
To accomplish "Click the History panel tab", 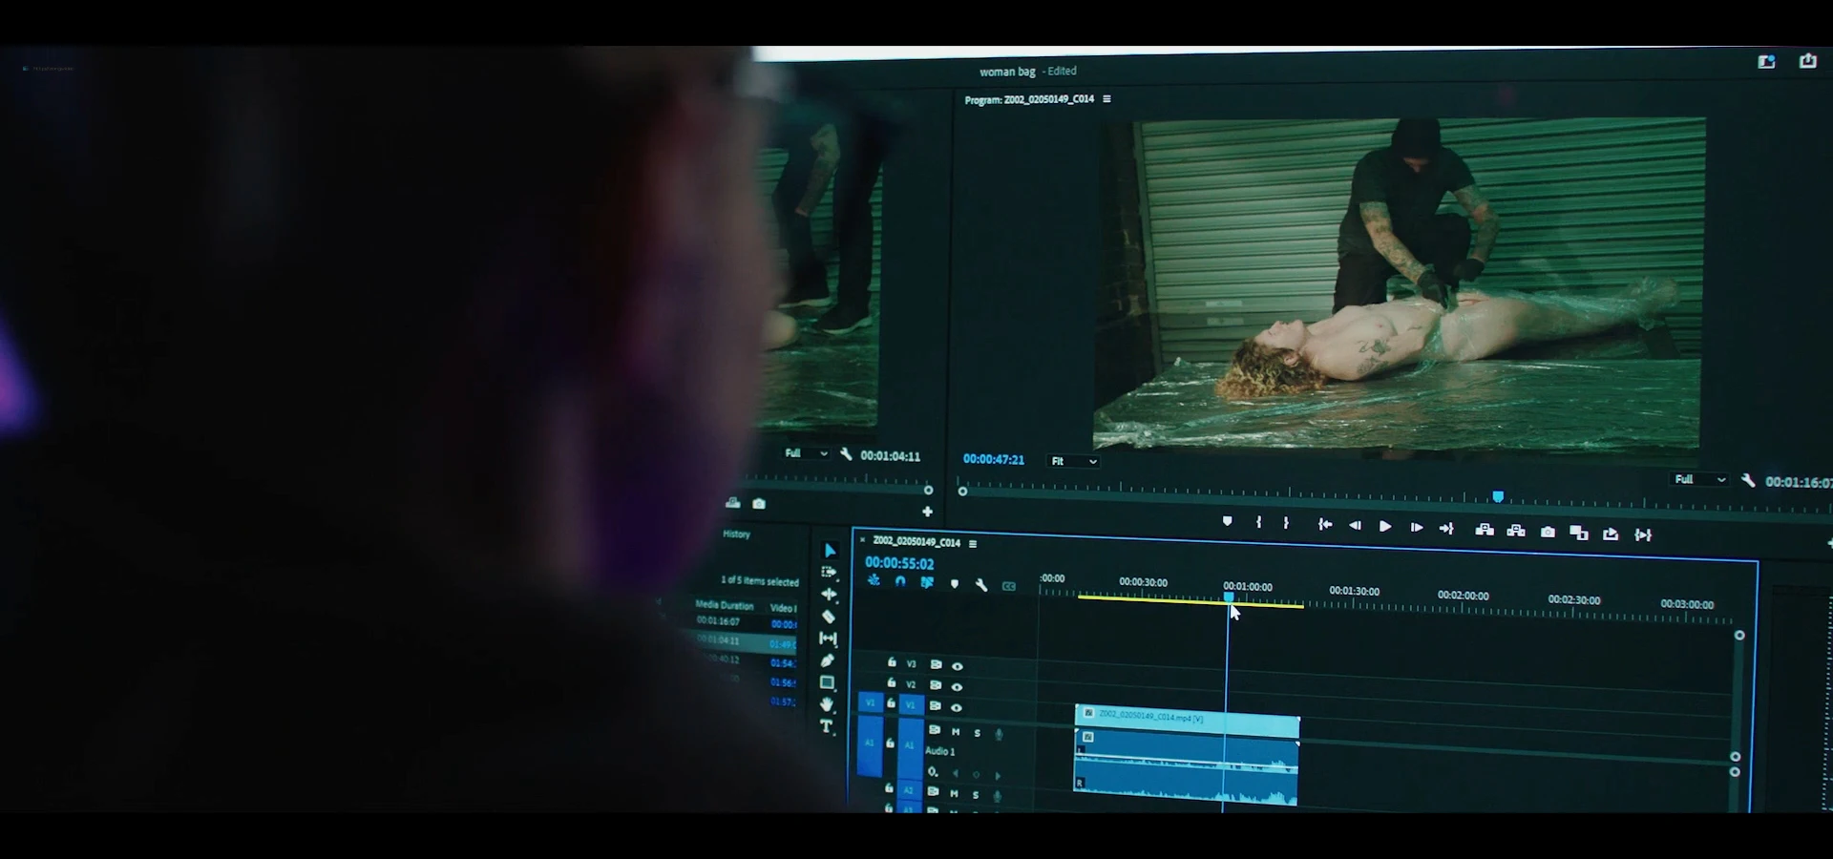I will click(x=736, y=534).
